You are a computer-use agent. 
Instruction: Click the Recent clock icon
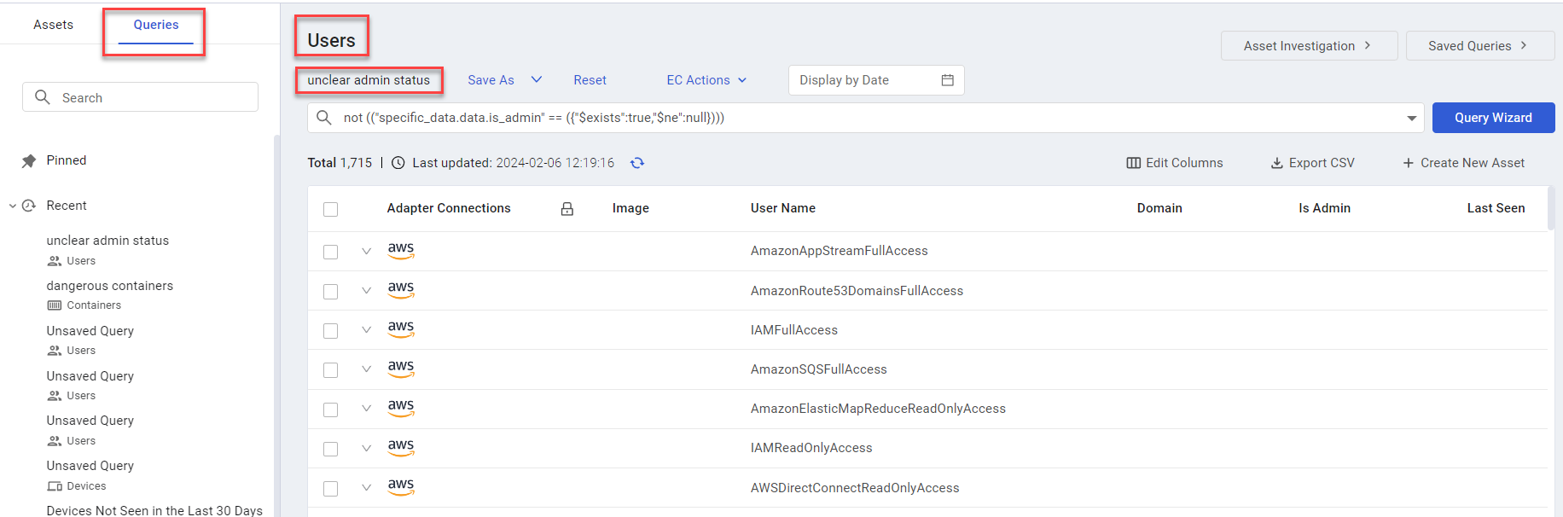pyautogui.click(x=29, y=206)
